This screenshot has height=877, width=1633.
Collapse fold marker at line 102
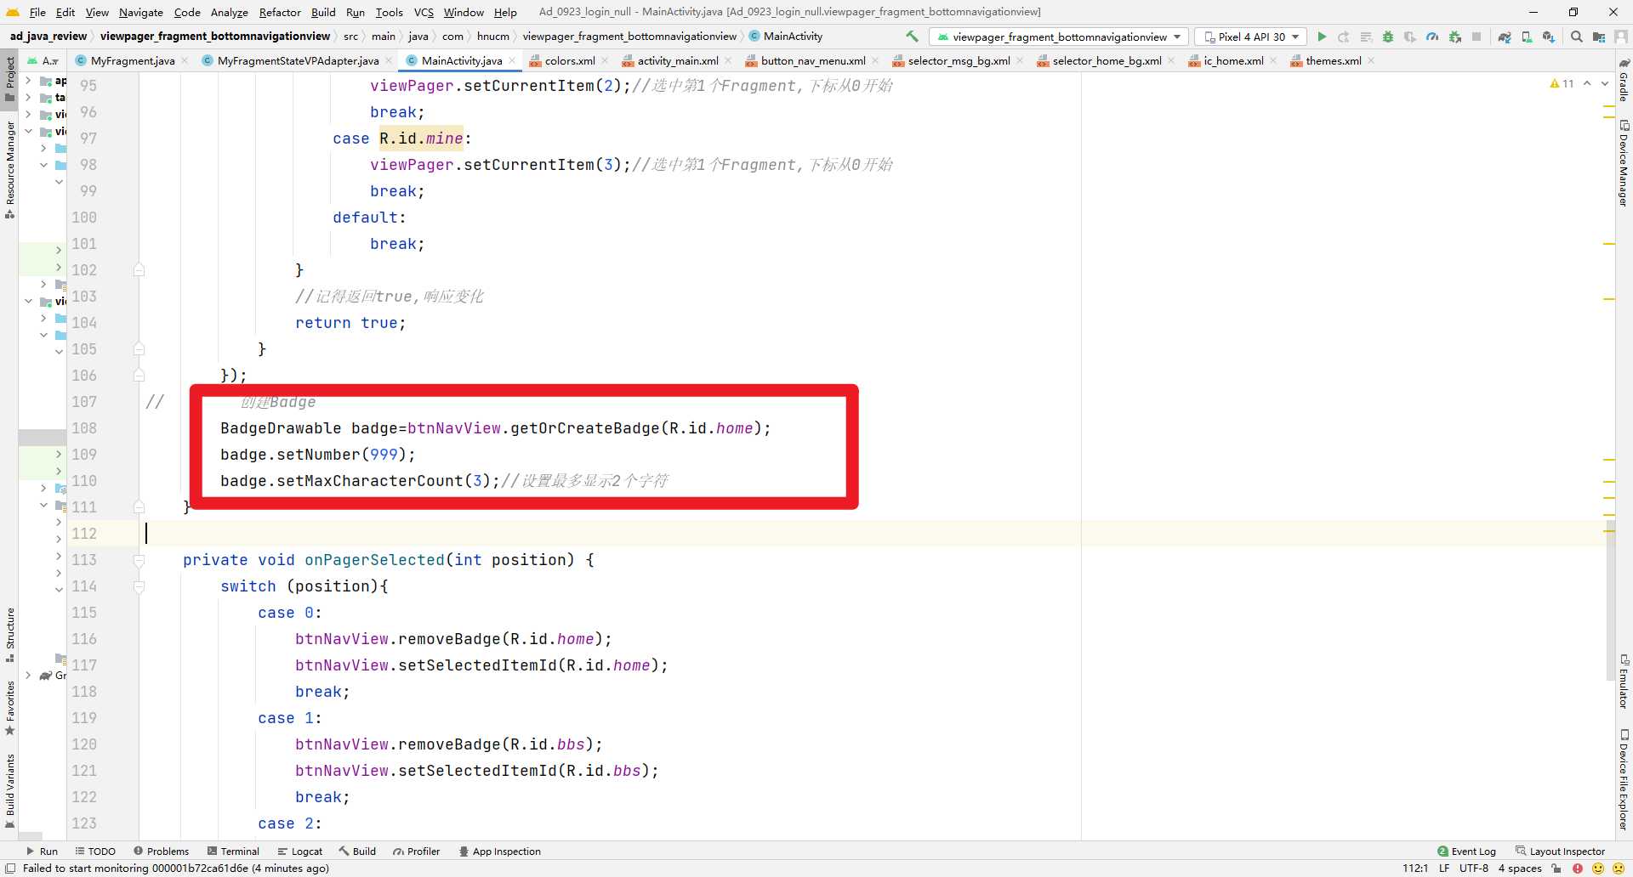pos(139,270)
